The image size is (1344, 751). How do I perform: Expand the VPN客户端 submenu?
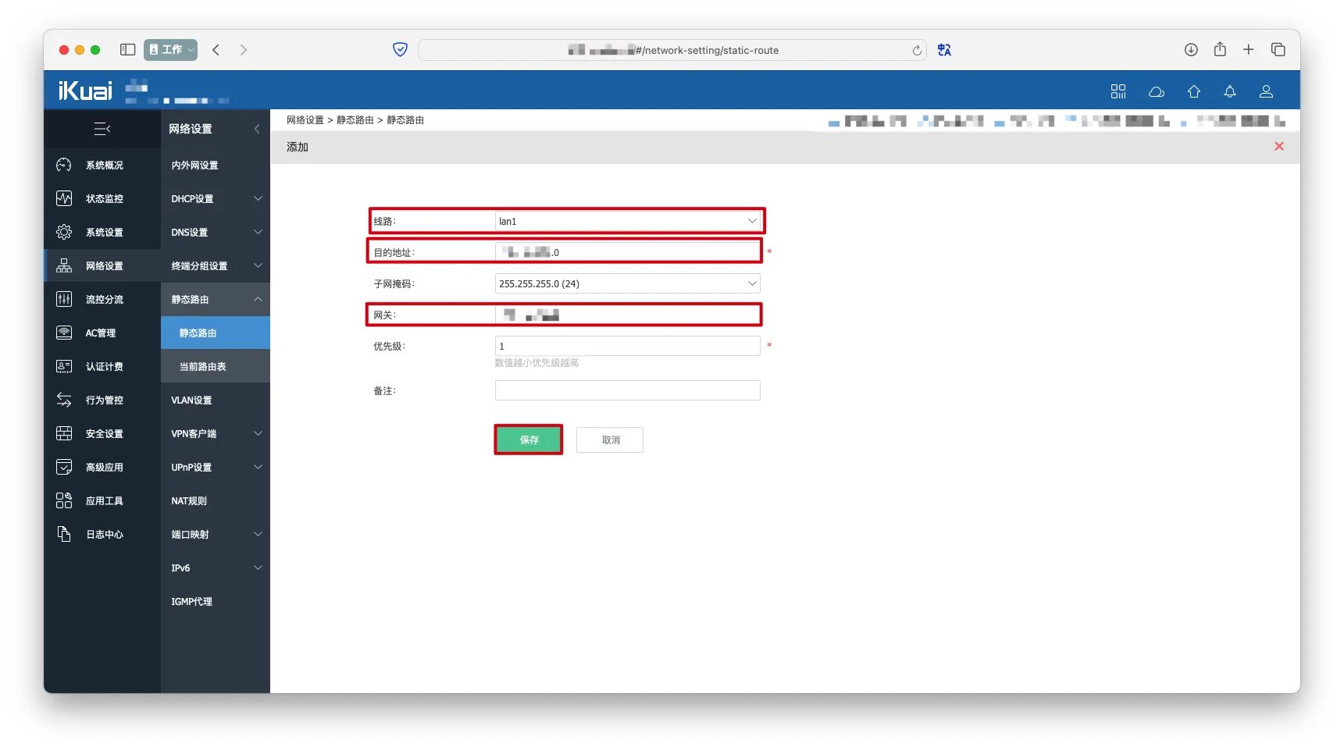(x=215, y=434)
